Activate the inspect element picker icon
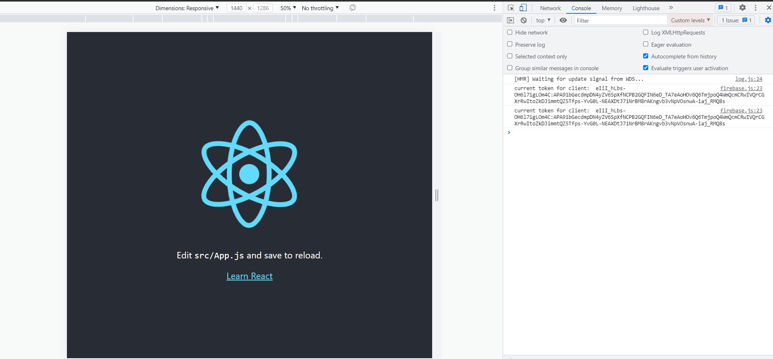 pos(511,8)
